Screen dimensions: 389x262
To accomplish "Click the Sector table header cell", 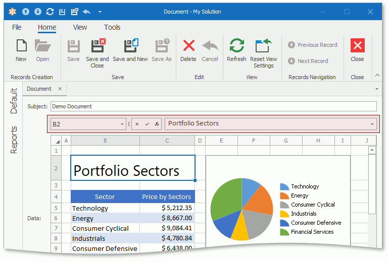I will click(x=105, y=196).
